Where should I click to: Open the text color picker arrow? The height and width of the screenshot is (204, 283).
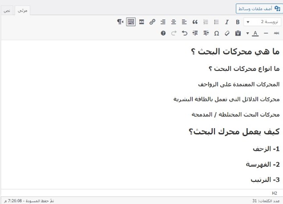point(247,33)
